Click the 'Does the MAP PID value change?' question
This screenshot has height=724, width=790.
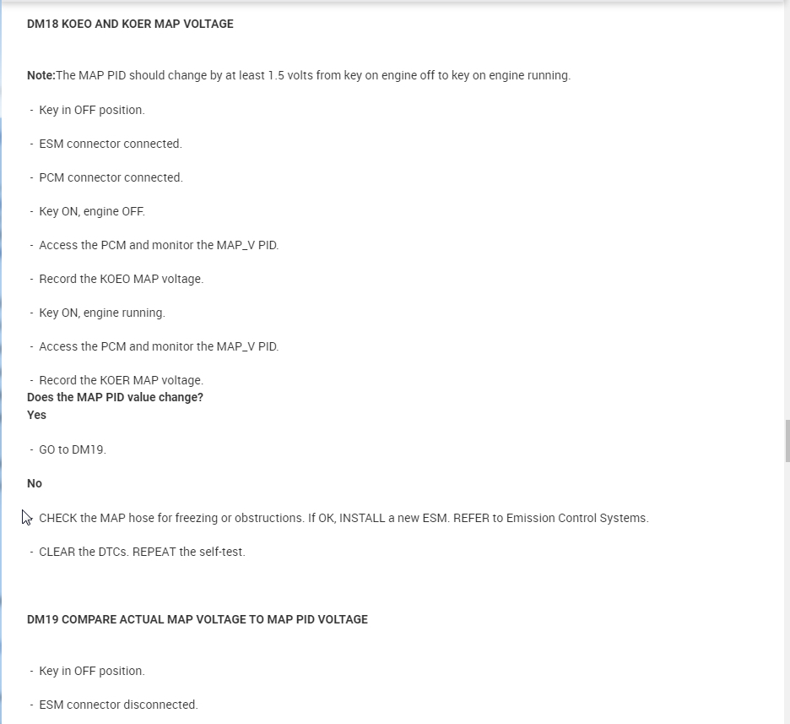click(115, 397)
